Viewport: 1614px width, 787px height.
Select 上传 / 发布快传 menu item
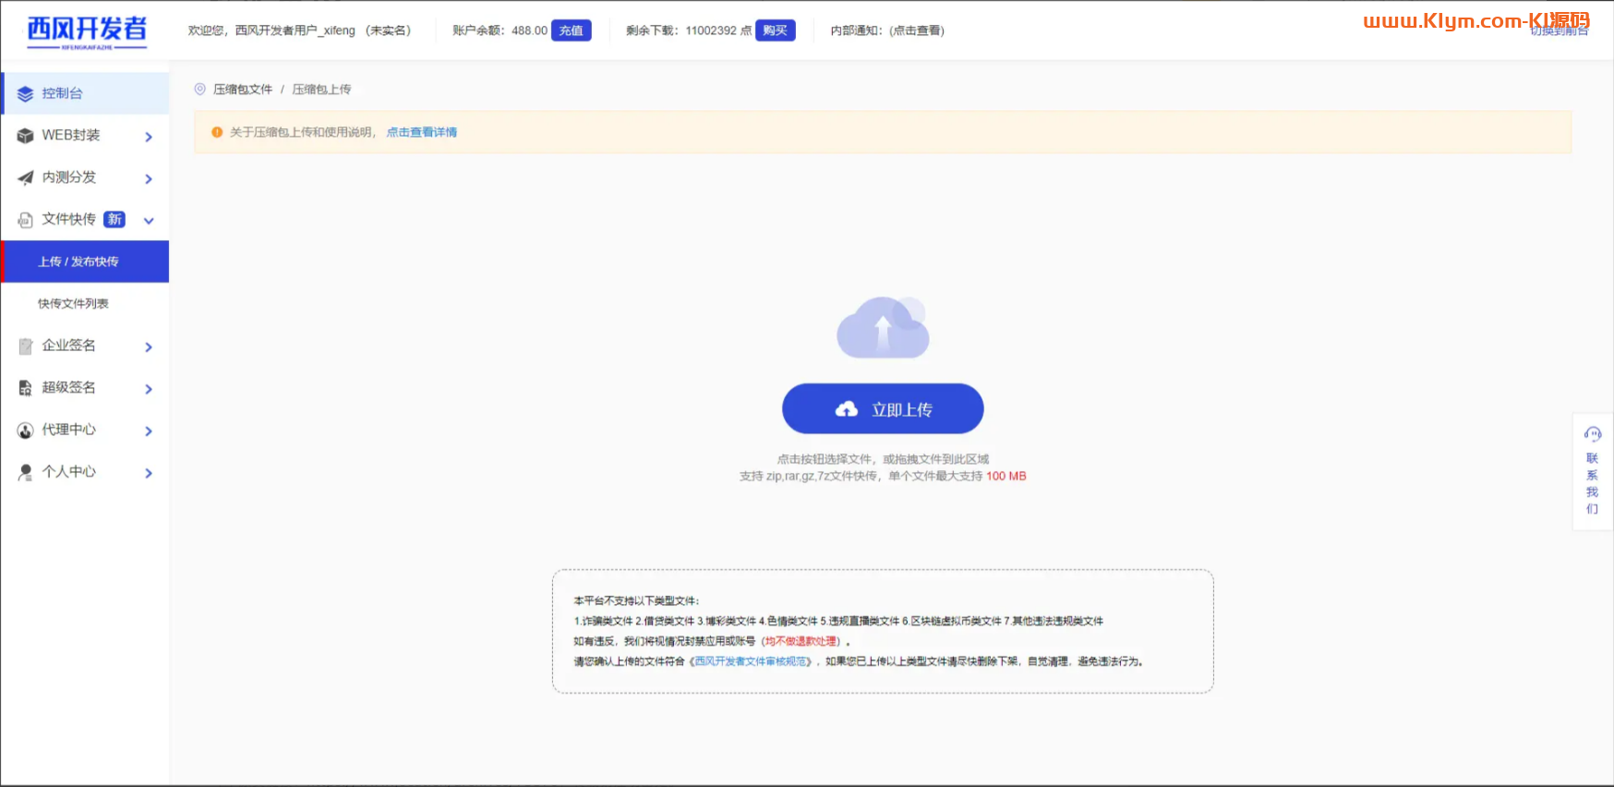click(78, 261)
